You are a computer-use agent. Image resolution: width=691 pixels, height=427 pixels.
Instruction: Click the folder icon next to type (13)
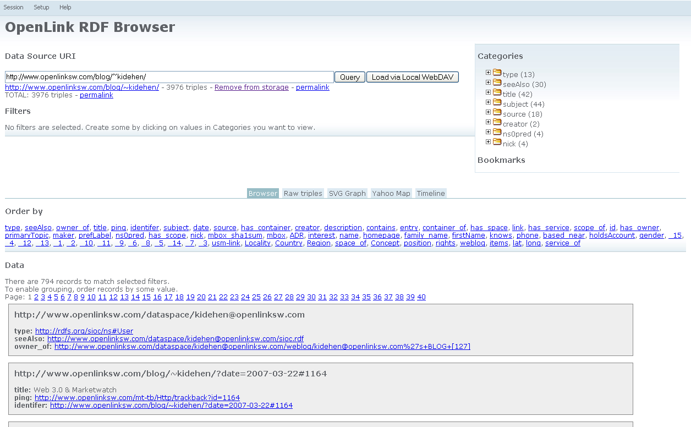(x=497, y=73)
